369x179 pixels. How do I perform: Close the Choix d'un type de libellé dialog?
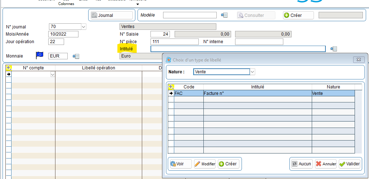pyautogui.click(x=359, y=60)
